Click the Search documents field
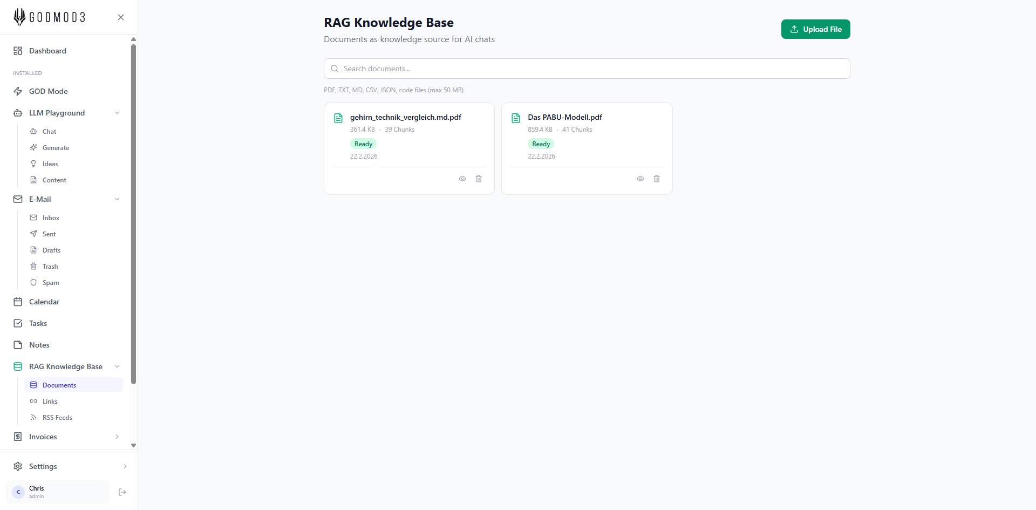This screenshot has width=1036, height=510. pyautogui.click(x=587, y=69)
